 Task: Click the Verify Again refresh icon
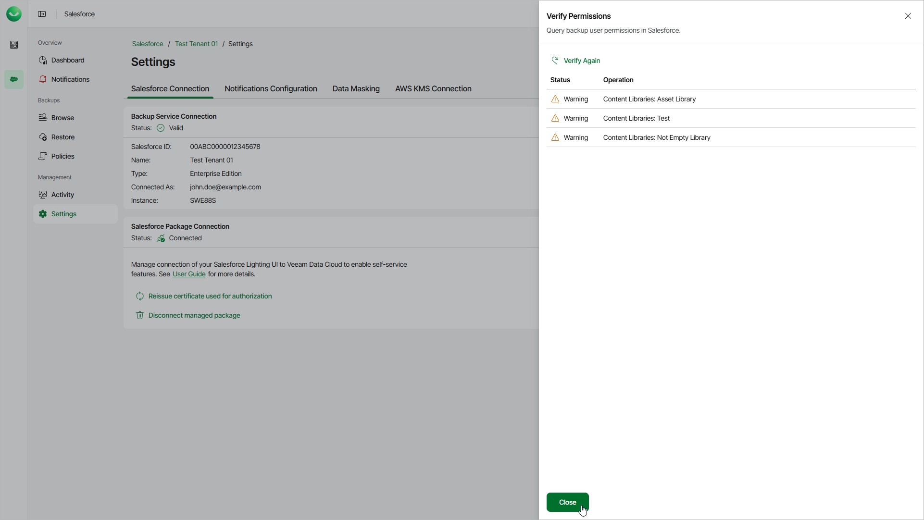tap(555, 61)
